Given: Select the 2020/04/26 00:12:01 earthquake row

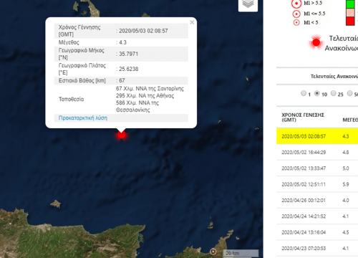Looking at the screenshot, I should point(317,200).
